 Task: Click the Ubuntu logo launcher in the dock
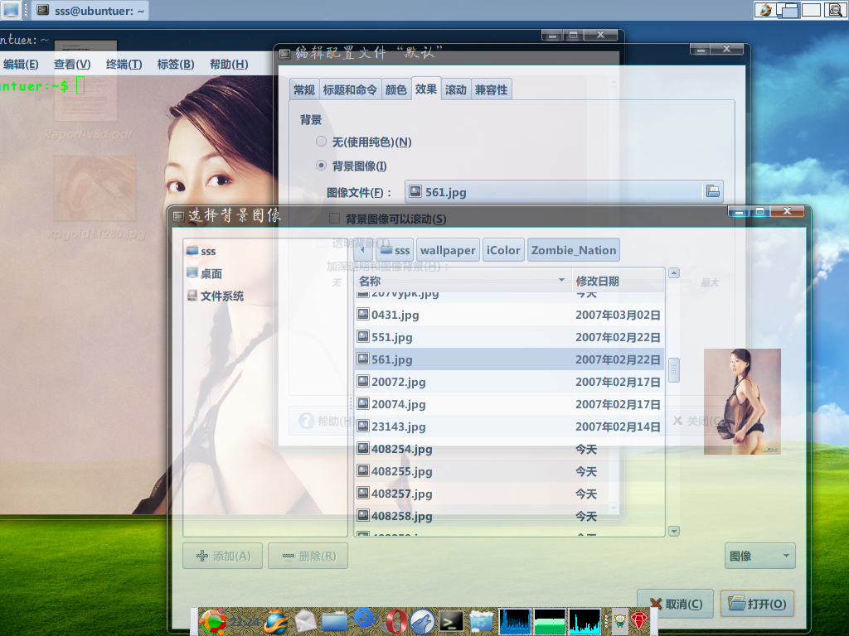(213, 621)
